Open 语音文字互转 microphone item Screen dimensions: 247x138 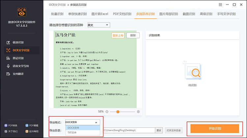[x=18, y=66]
